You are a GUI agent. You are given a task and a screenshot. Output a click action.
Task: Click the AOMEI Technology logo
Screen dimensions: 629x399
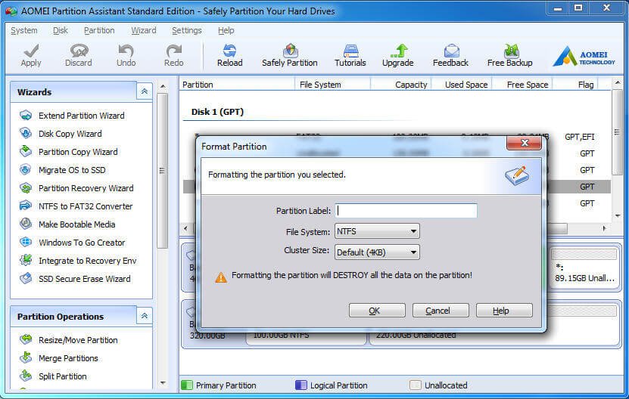(584, 56)
